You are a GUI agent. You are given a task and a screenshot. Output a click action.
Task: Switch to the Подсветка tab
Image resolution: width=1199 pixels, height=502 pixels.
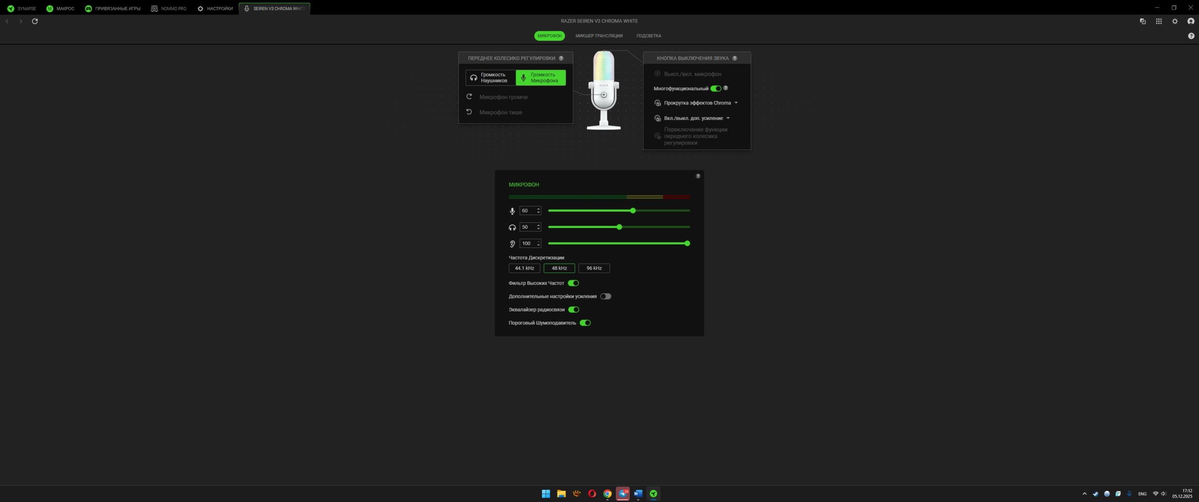[x=649, y=36]
